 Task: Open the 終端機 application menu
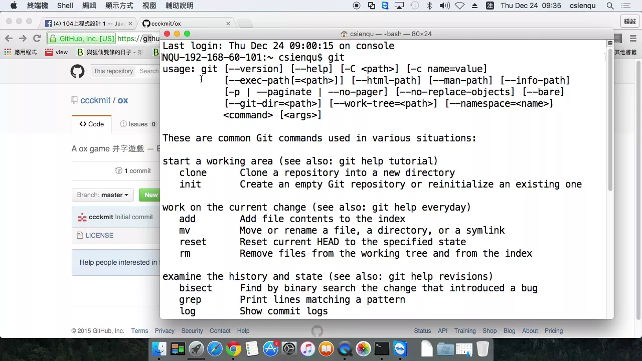click(x=38, y=6)
